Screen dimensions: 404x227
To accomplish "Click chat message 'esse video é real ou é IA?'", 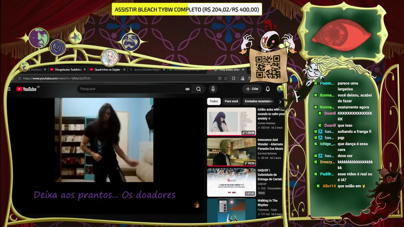I will 355,177.
